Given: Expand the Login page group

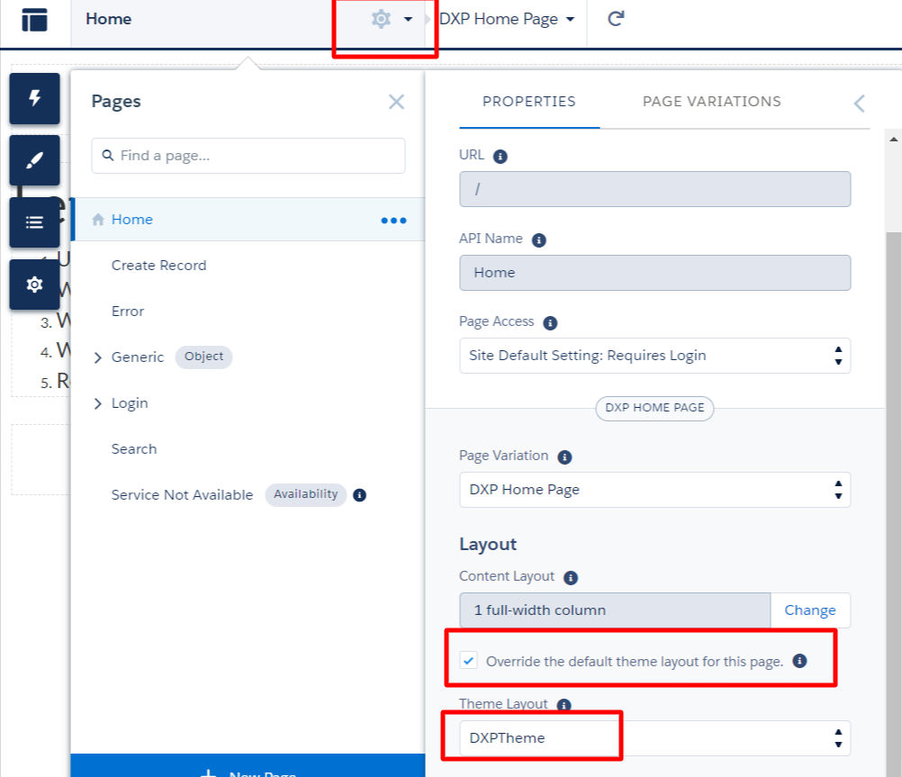Looking at the screenshot, I should [98, 403].
